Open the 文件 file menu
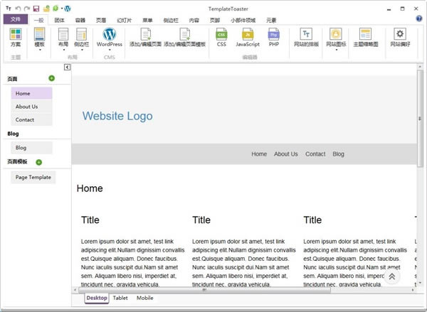This screenshot has height=312, width=427. 15,19
